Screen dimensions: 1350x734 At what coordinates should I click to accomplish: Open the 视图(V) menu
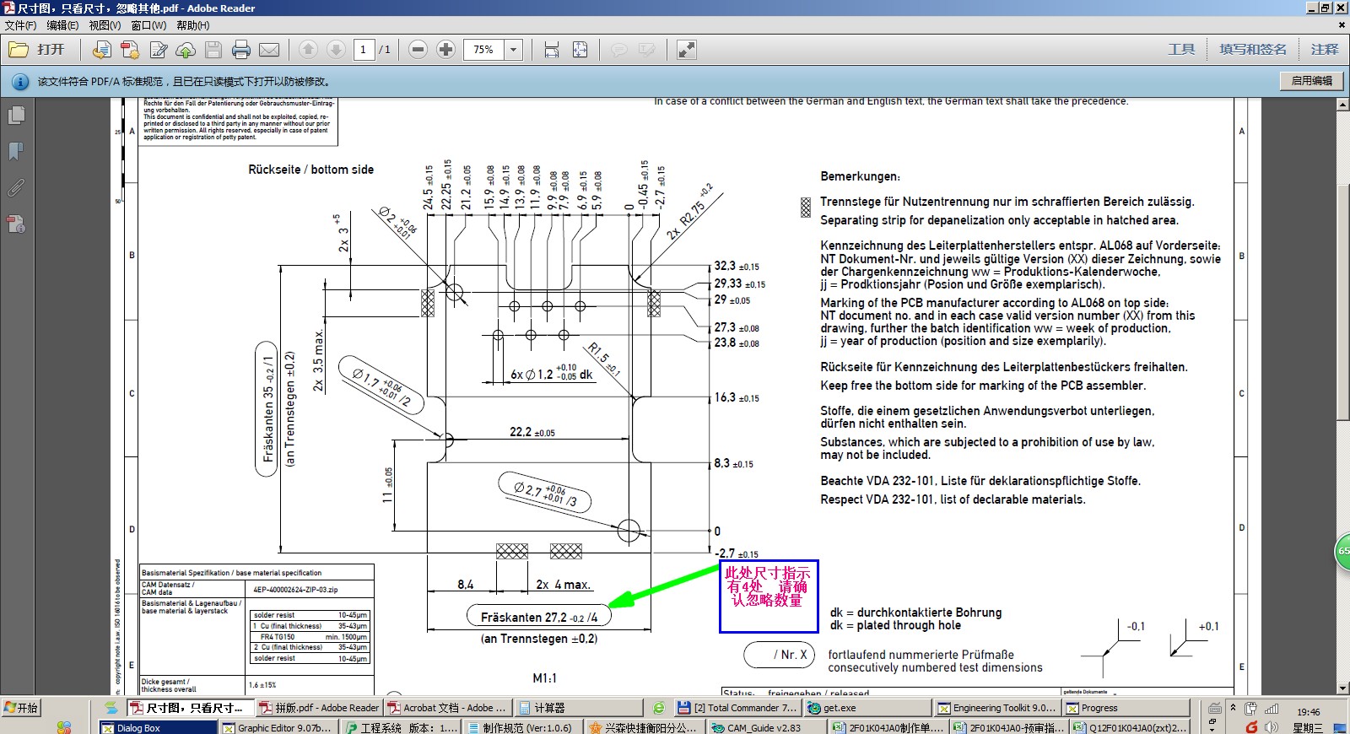105,25
